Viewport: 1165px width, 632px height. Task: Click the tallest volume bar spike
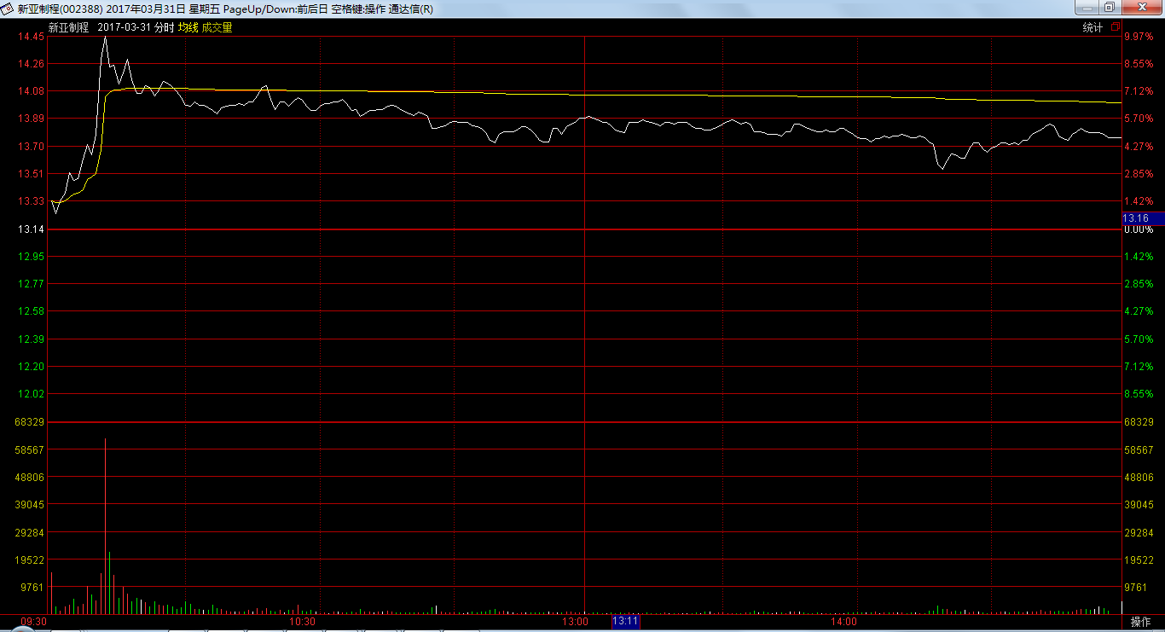(x=105, y=525)
